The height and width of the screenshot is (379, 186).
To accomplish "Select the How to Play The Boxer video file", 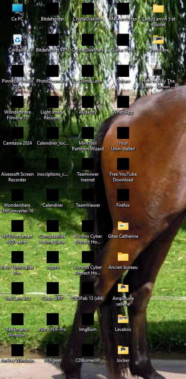I will [158, 72].
